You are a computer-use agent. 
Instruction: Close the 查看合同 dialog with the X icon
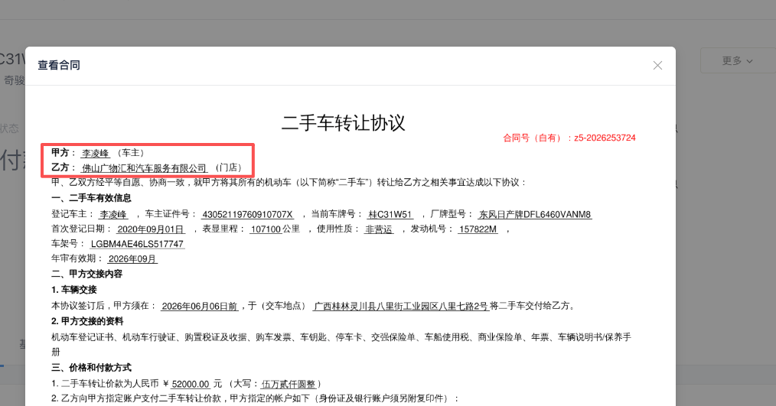tap(657, 65)
